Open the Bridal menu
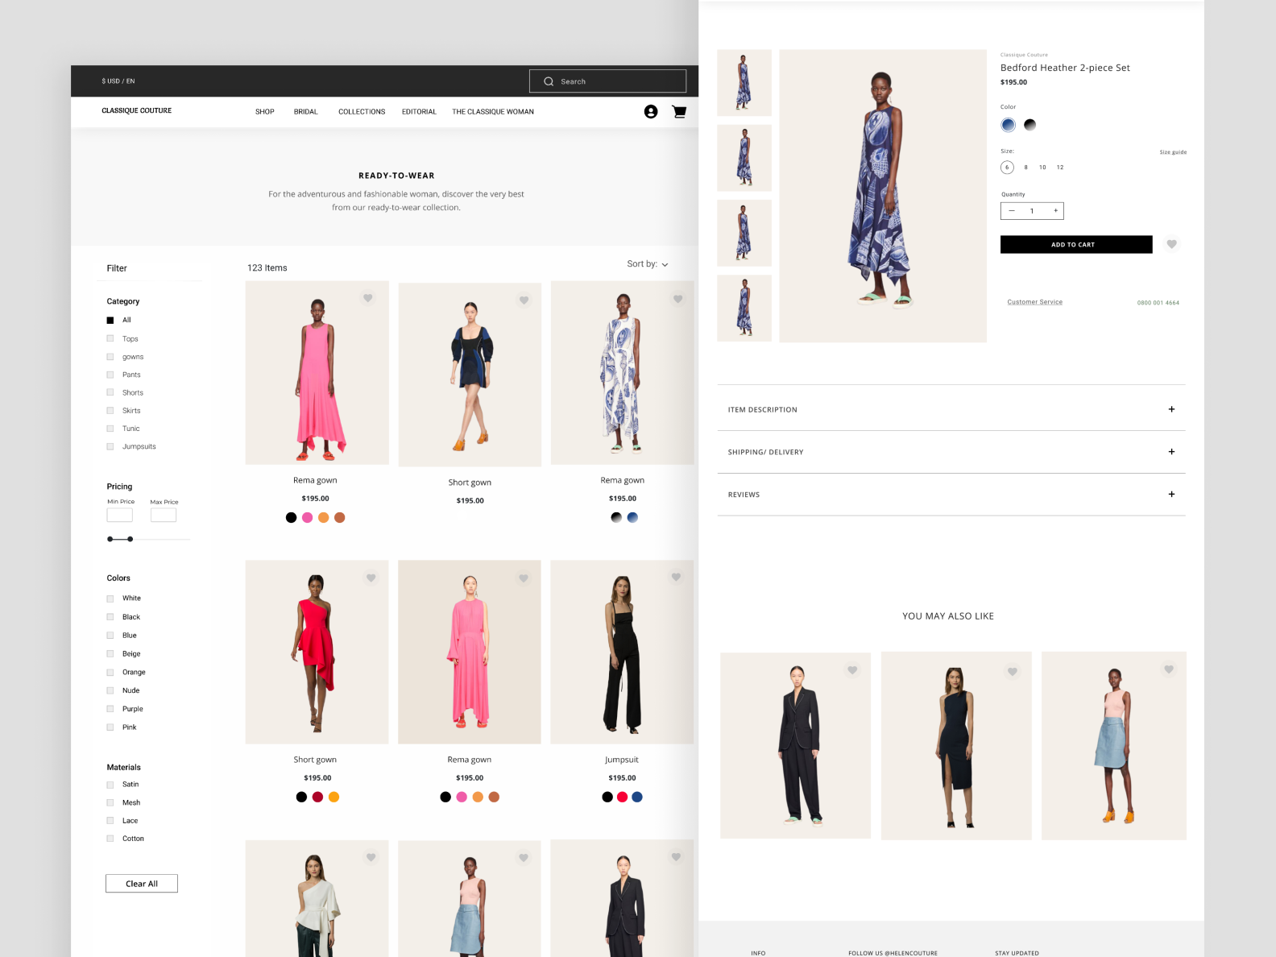 (x=306, y=112)
